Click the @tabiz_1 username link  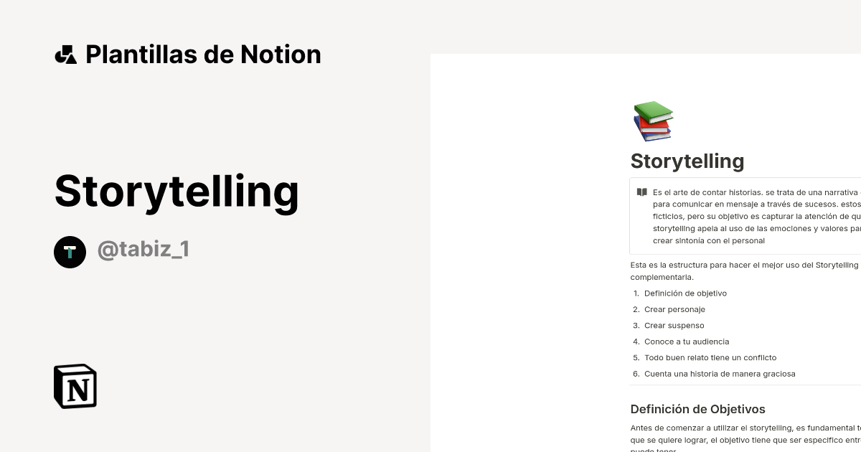[x=143, y=250]
